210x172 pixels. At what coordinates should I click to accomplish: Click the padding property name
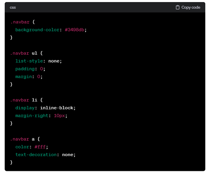tap(24, 69)
